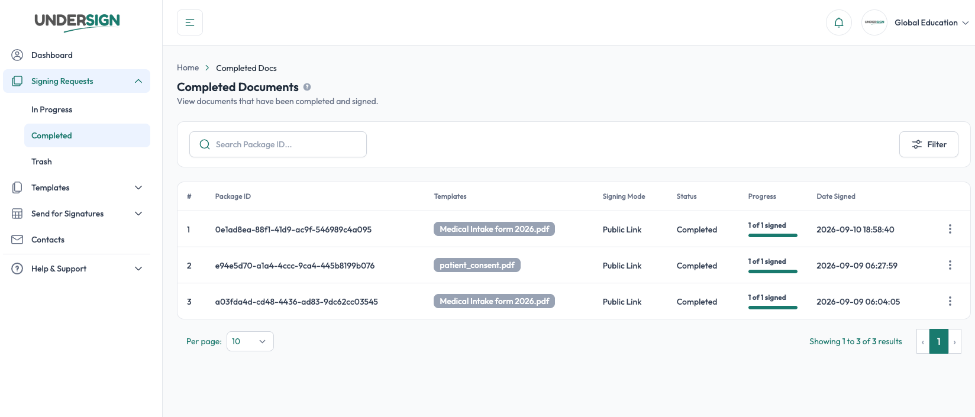Viewport: 975px width, 417px height.
Task: Expand the Templates section chevron
Action: coord(138,188)
